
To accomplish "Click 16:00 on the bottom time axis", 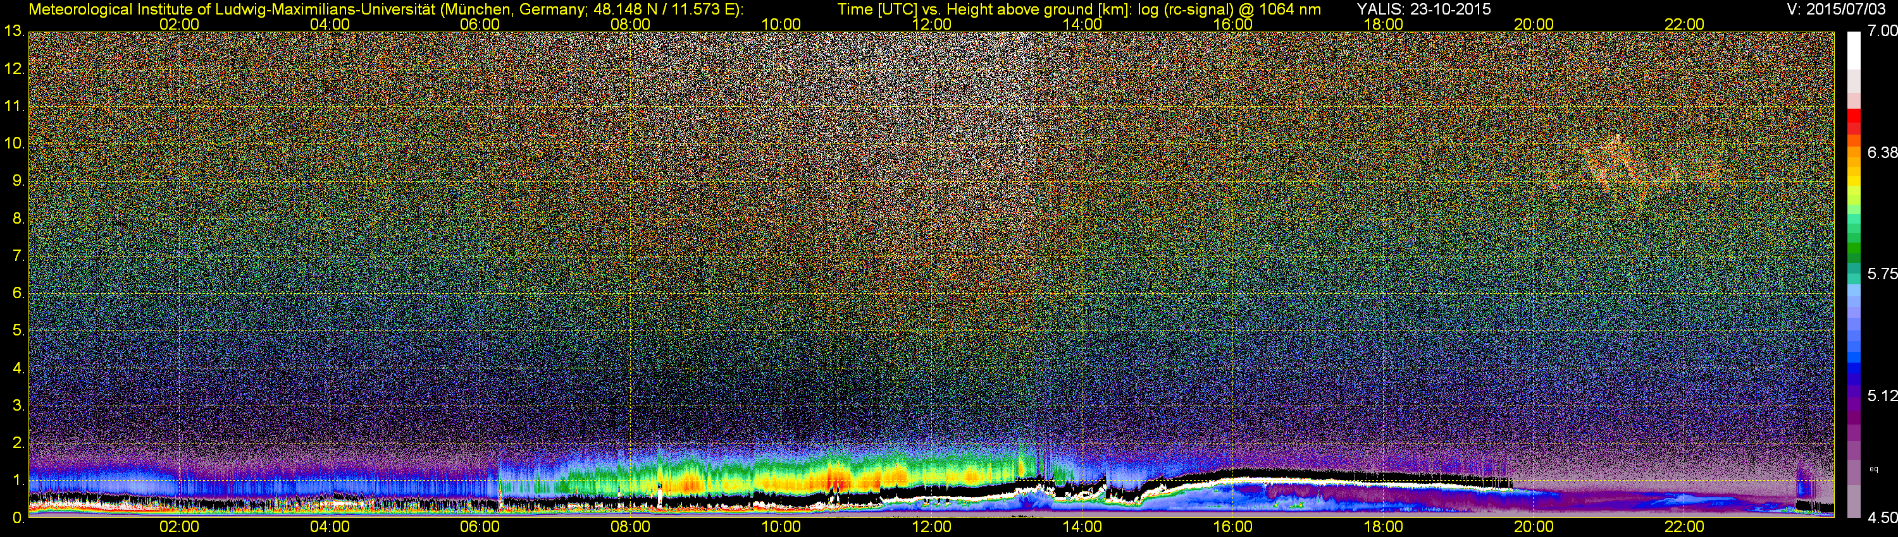I will point(1232,527).
